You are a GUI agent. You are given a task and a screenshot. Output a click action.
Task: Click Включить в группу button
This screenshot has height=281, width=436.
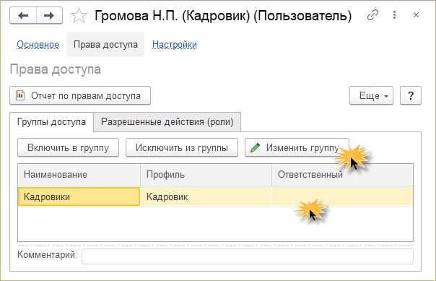(68, 148)
